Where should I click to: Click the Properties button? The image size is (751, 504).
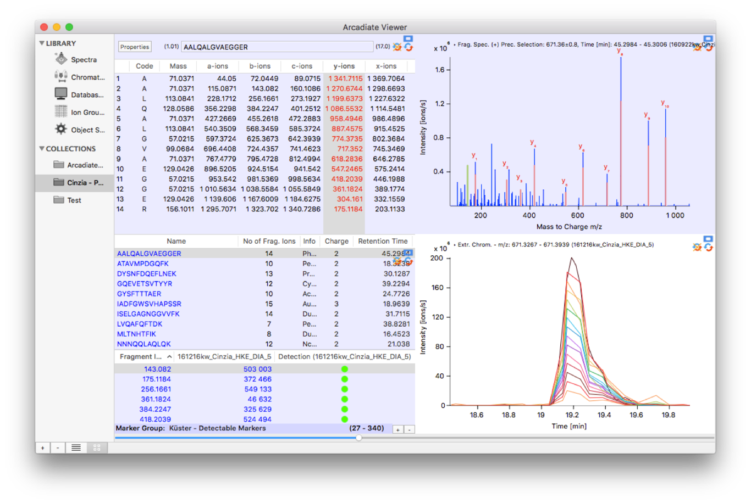[135, 47]
